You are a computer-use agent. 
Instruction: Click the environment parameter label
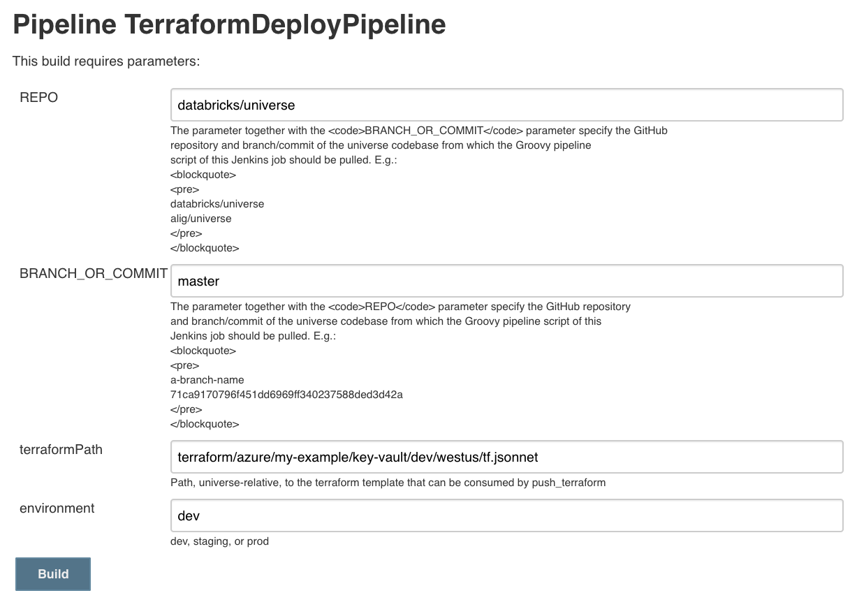click(57, 508)
